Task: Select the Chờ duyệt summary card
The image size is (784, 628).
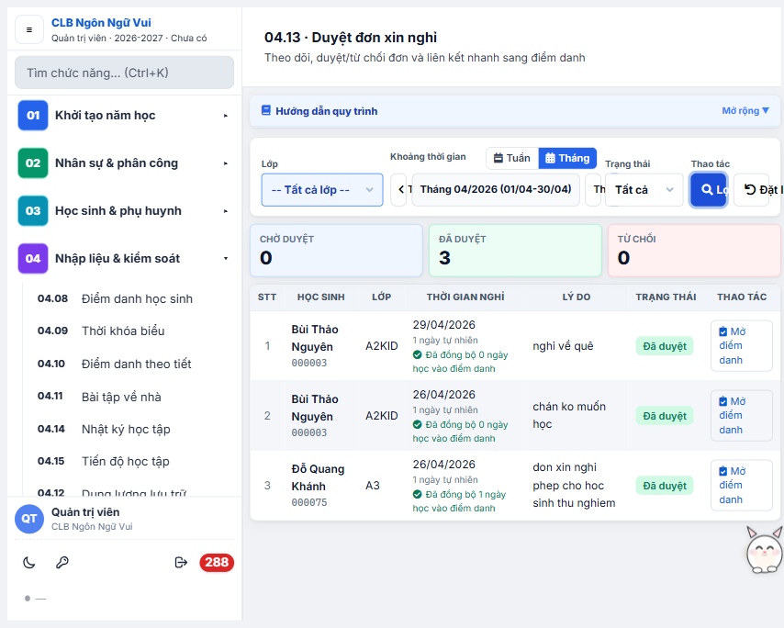Action: tap(336, 251)
